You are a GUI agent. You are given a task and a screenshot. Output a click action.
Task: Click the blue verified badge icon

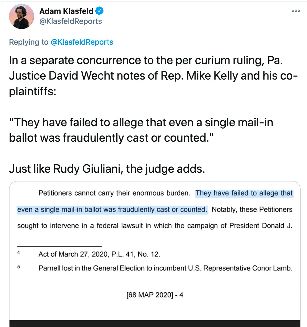click(x=99, y=11)
